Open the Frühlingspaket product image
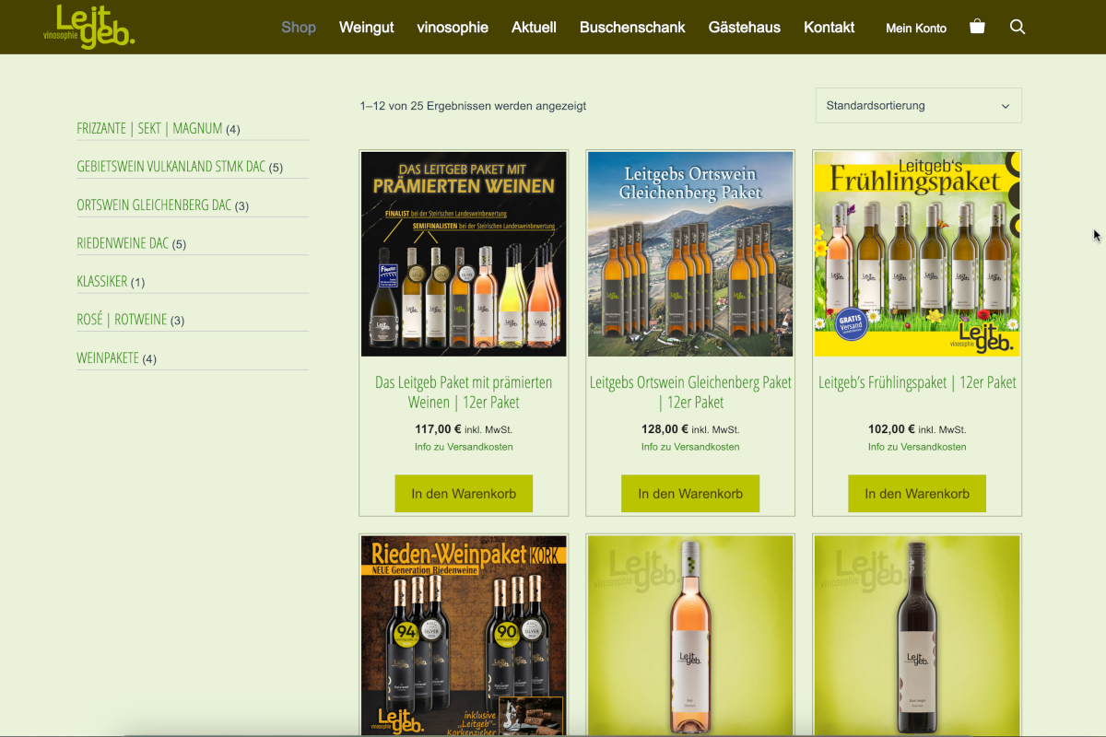1106x737 pixels. point(917,254)
